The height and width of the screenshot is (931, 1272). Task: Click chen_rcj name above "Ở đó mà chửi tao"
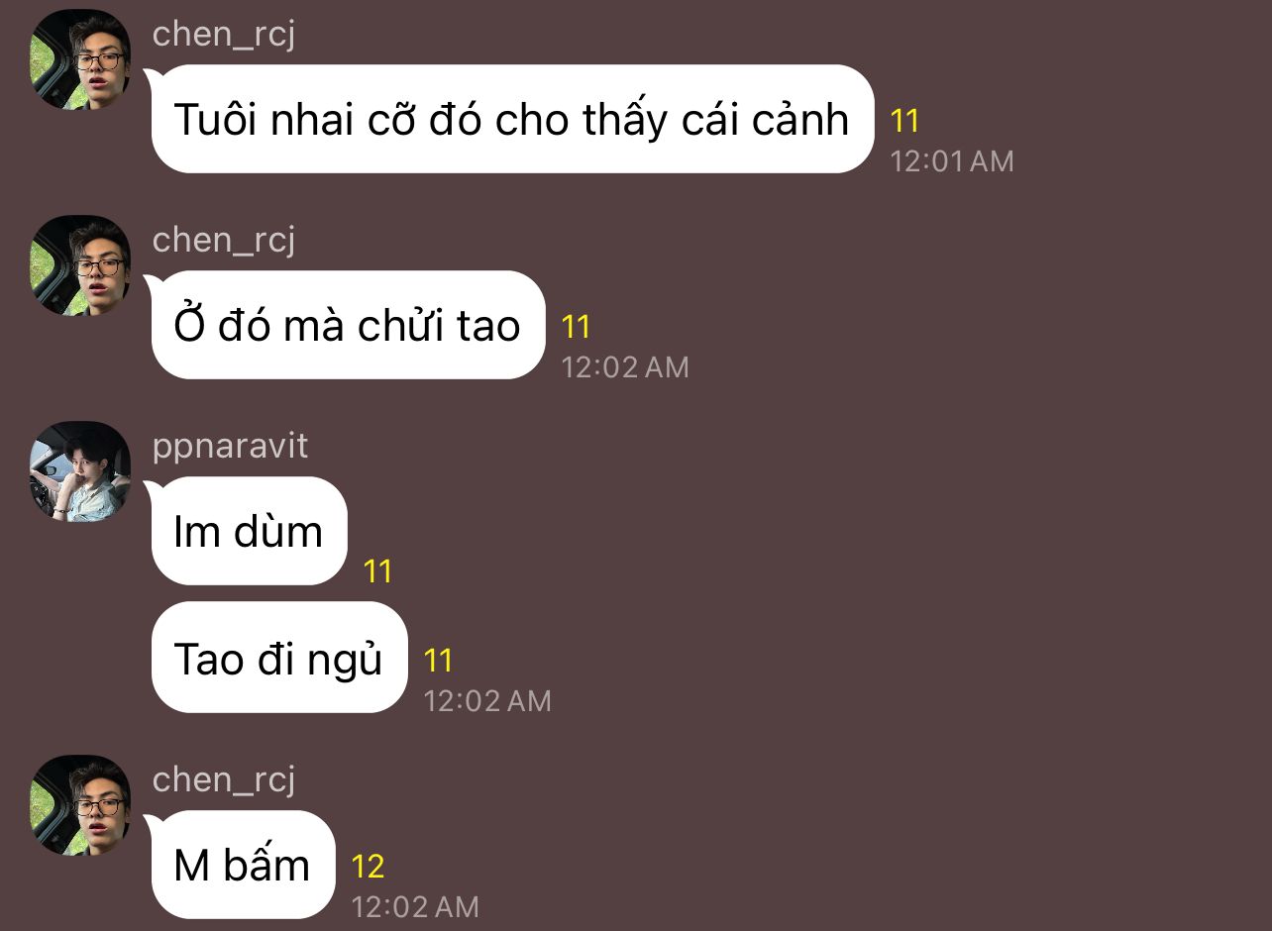click(224, 240)
